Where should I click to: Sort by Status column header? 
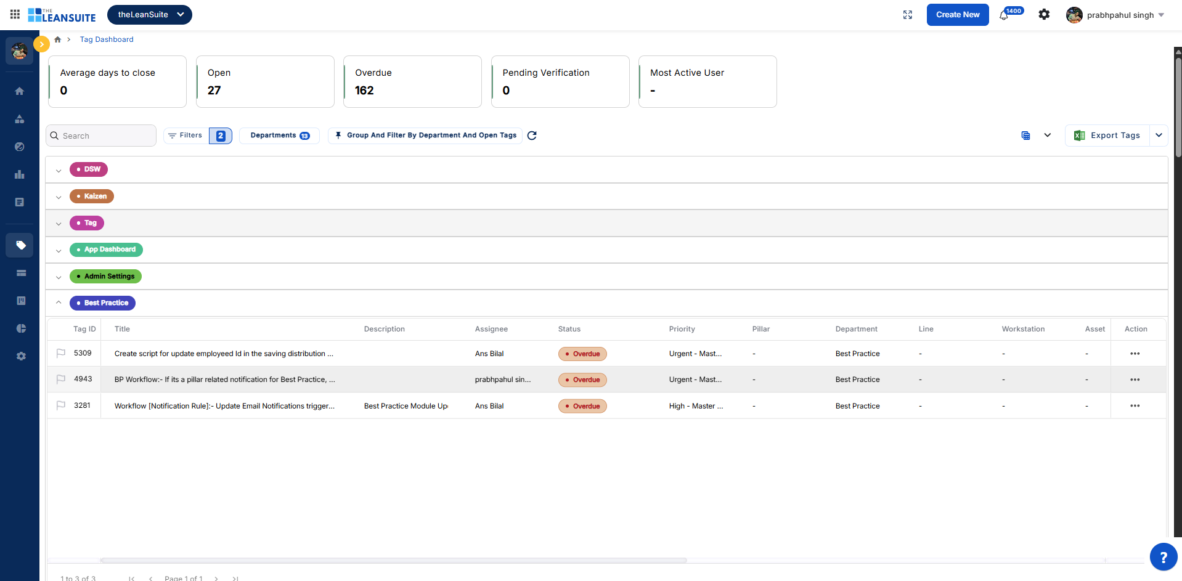[x=569, y=329]
